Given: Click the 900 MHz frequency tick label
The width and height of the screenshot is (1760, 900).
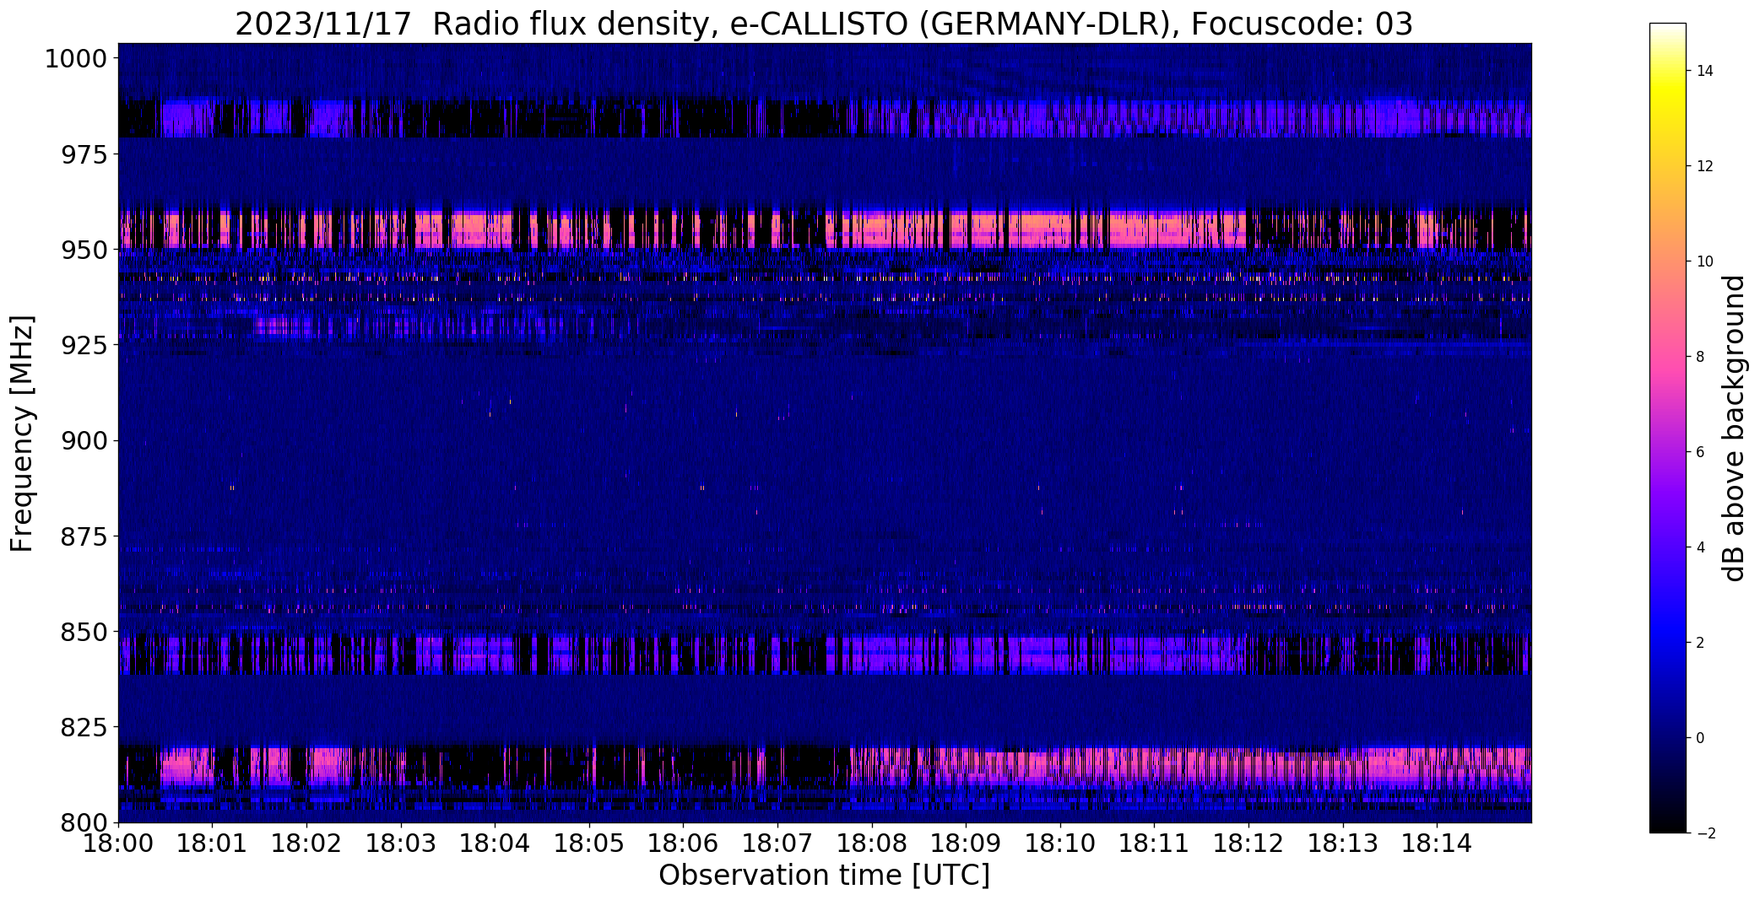Looking at the screenshot, I should click(x=84, y=440).
